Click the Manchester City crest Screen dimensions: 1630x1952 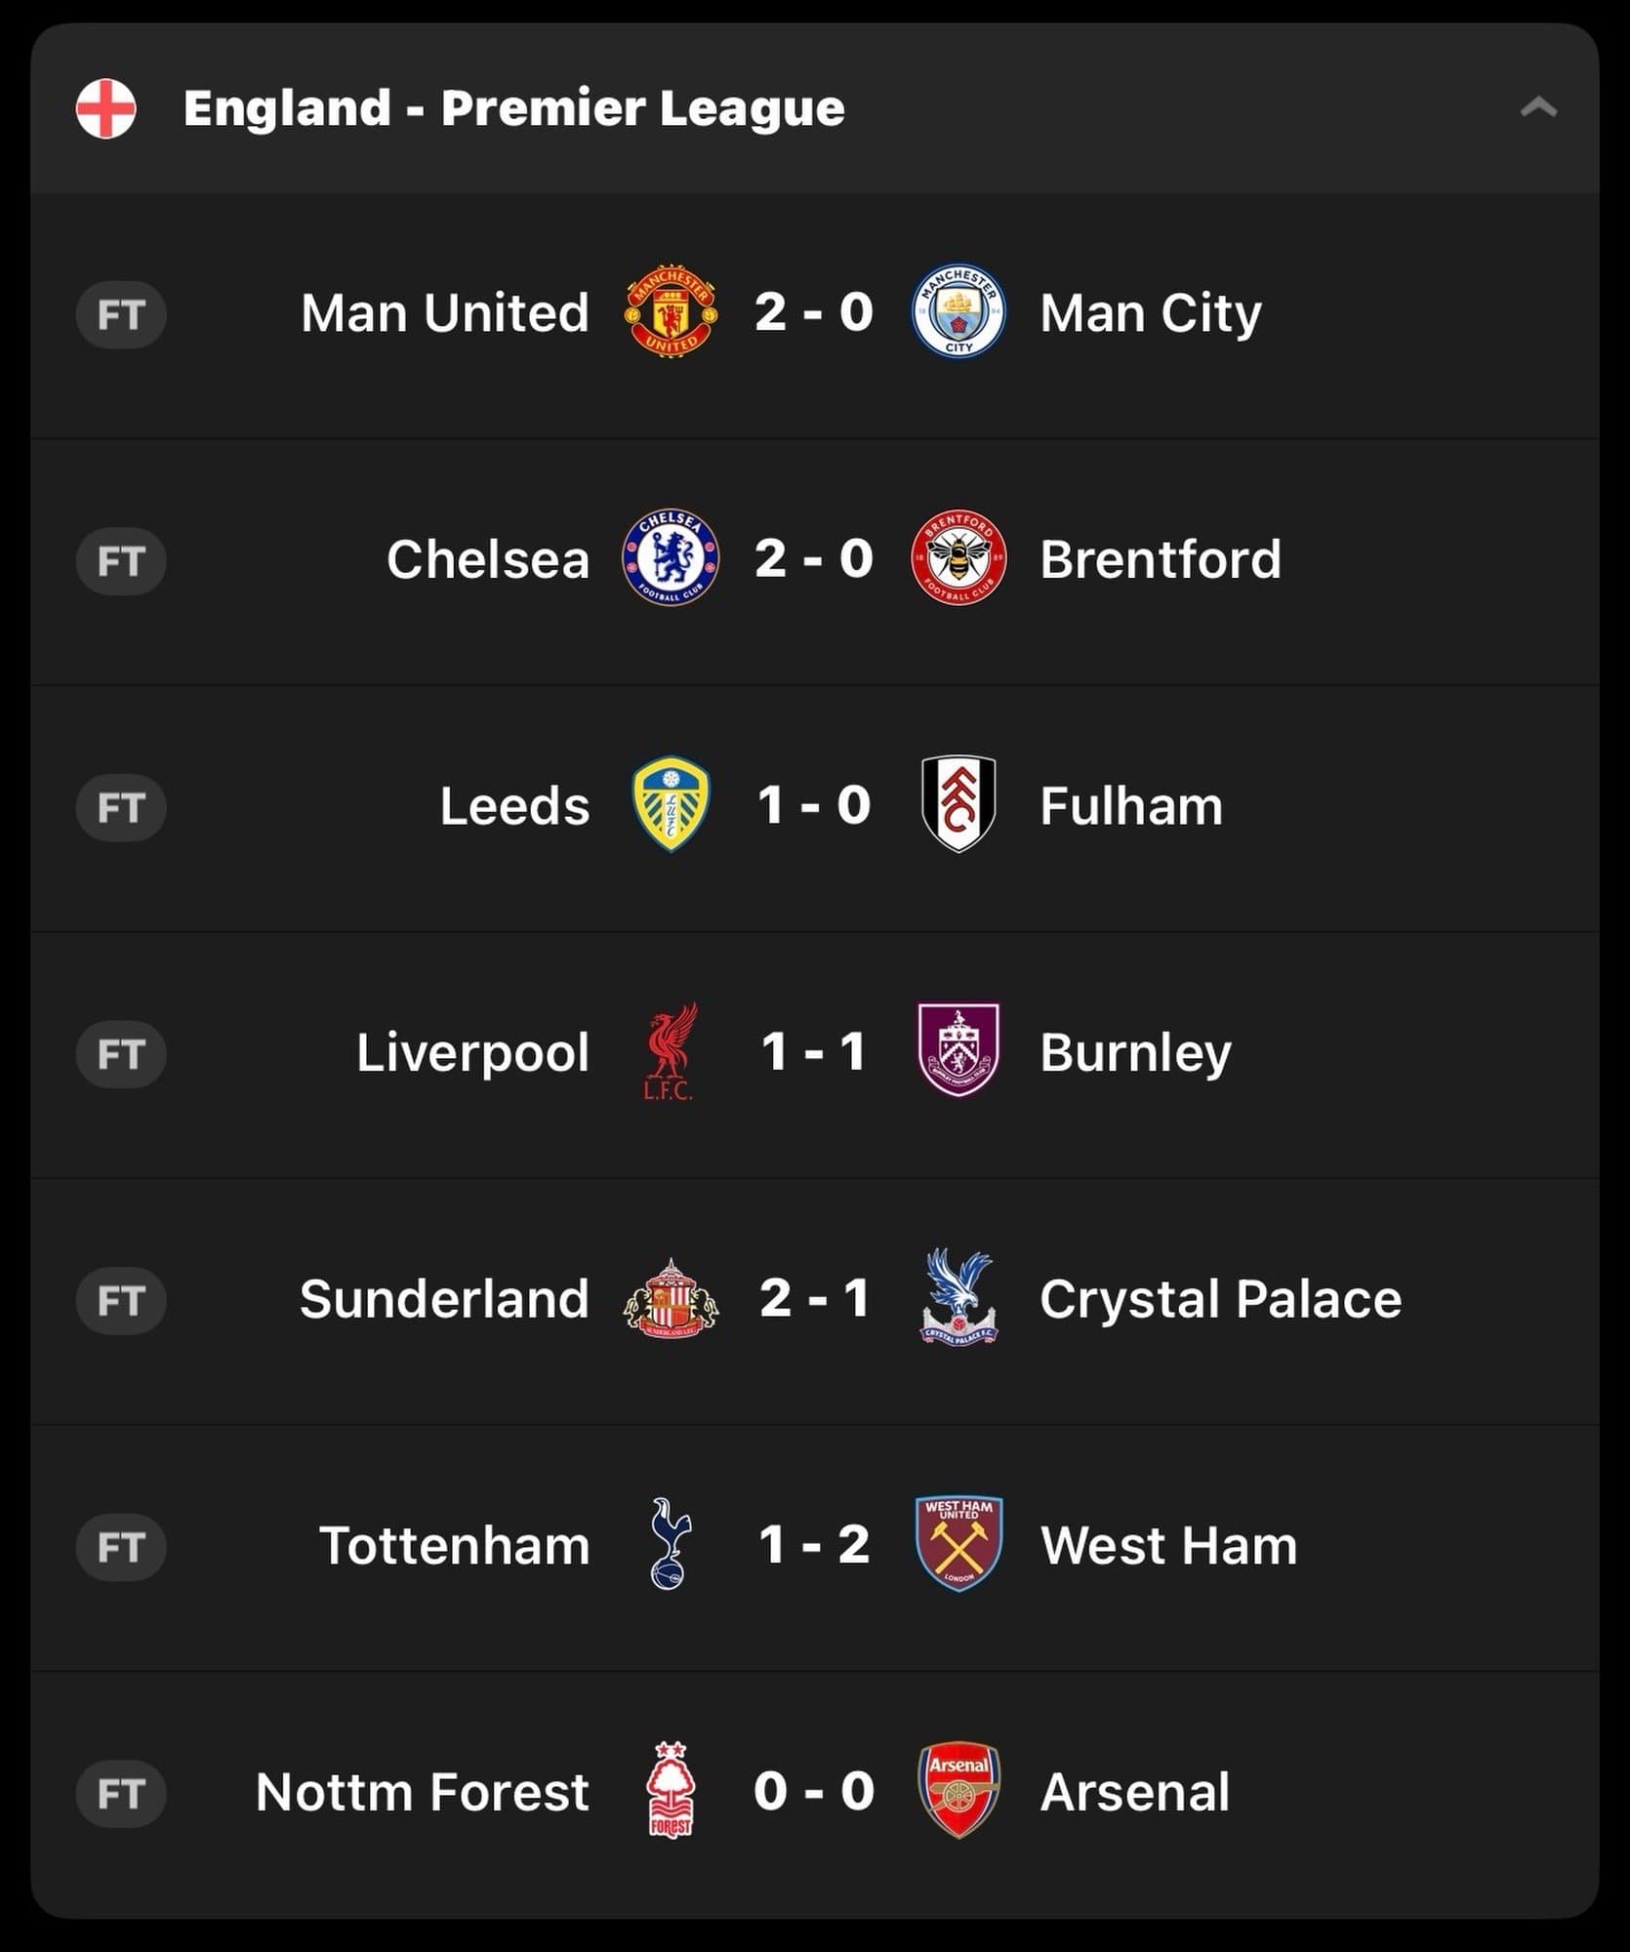tap(958, 311)
